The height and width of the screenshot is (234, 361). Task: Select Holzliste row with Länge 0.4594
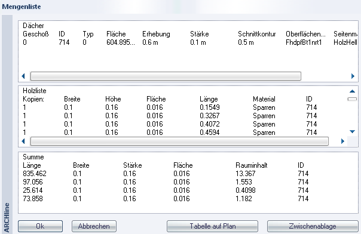pos(170,133)
